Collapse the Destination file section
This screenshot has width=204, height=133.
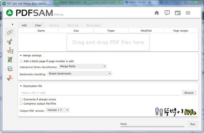point(21,86)
